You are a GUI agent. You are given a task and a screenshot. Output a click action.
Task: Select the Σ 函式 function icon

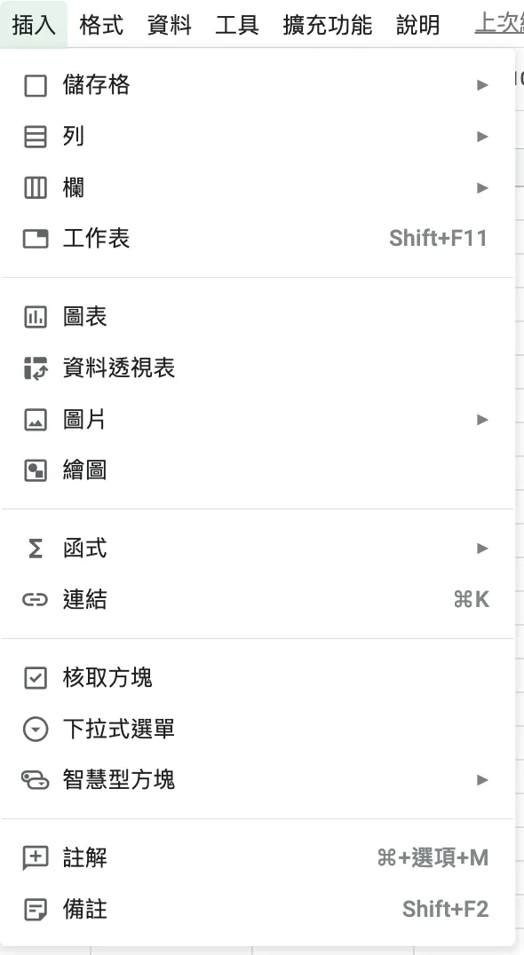tap(34, 549)
